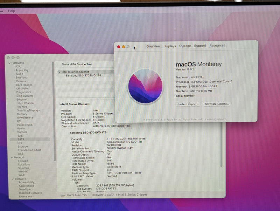The height and width of the screenshot is (211, 280).
Task: Collapse the Hardware section in sidebar
Action: 10,63
